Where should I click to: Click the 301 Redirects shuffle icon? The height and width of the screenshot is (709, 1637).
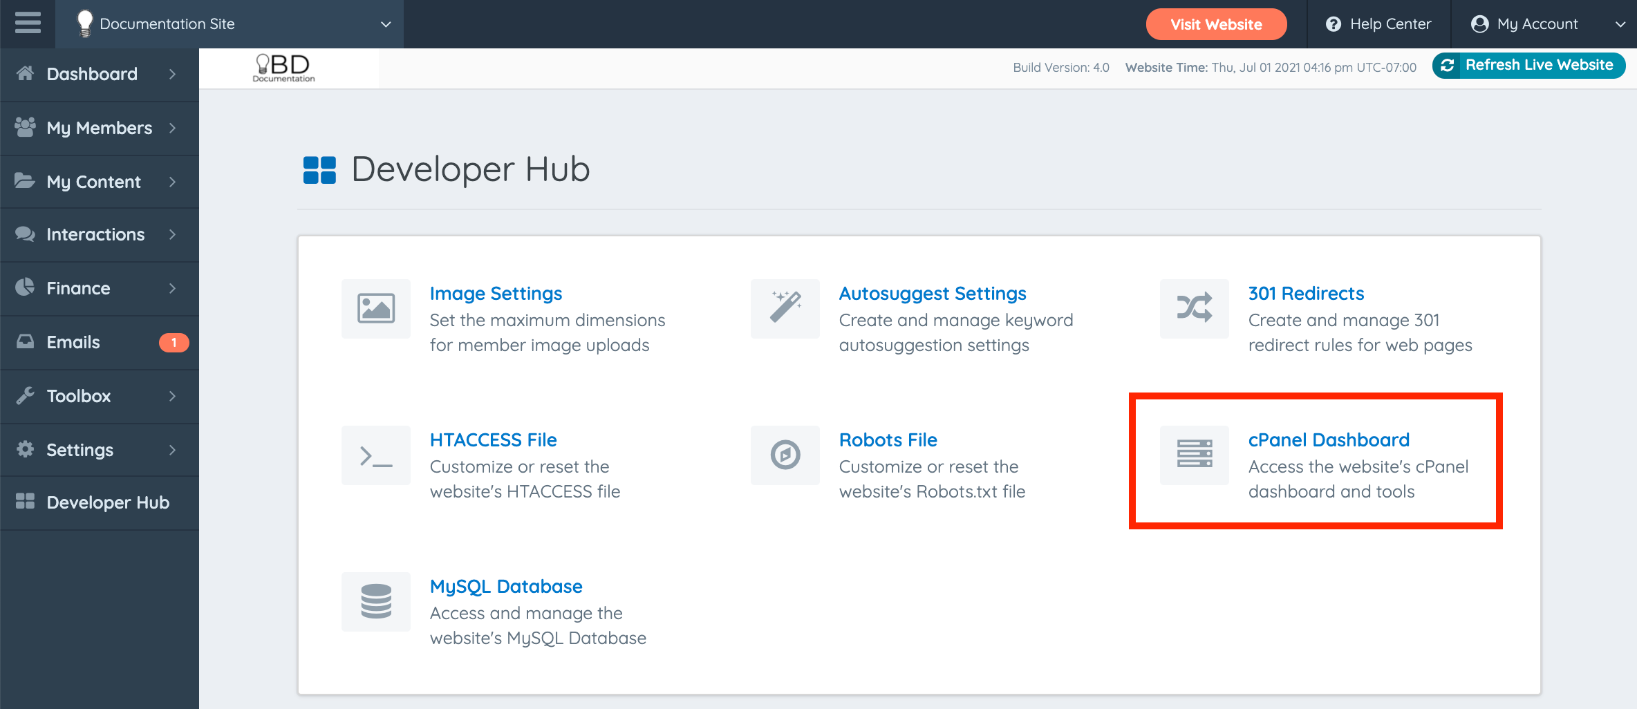[x=1195, y=308]
